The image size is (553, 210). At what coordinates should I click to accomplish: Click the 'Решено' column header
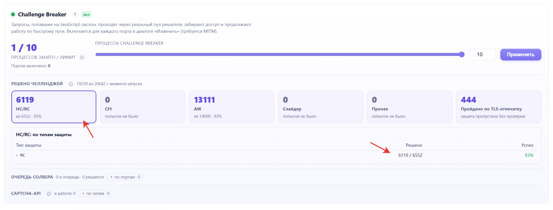tap(414, 145)
